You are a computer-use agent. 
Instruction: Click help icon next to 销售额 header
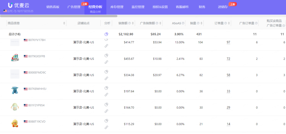[x=129, y=23]
